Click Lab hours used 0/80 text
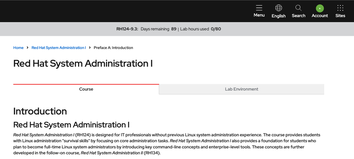The width and height of the screenshot is (354, 159). click(x=201, y=29)
